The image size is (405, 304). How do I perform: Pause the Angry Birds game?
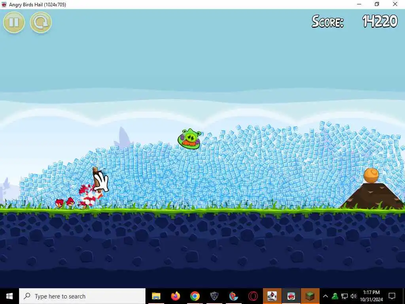click(14, 23)
